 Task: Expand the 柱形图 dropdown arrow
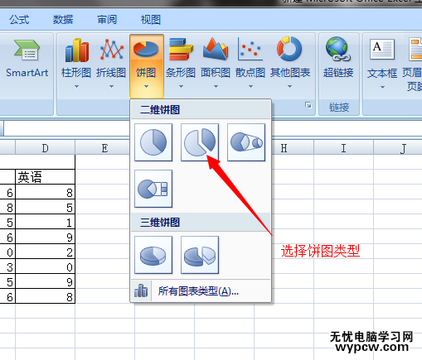point(76,87)
